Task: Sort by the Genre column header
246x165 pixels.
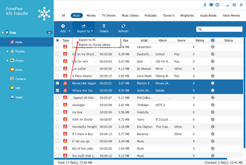Action: [181, 41]
